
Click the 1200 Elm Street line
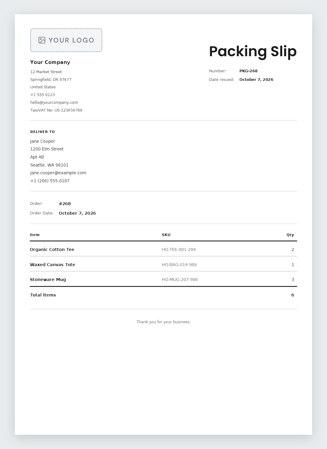click(47, 149)
